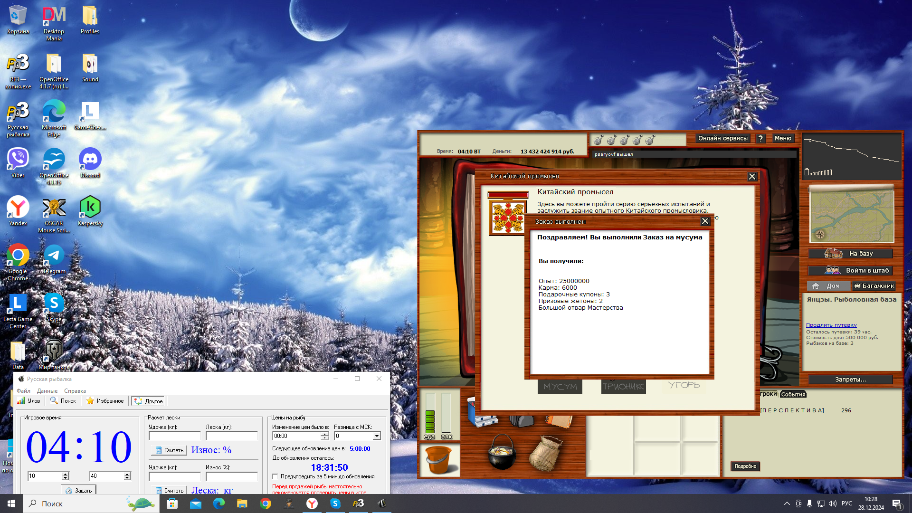Open the Lesta Game Center shortcut
Viewport: 912px width, 513px height.
click(18, 311)
